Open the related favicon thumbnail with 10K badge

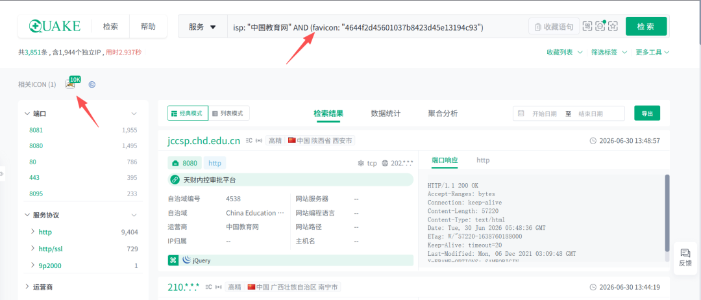tap(70, 84)
